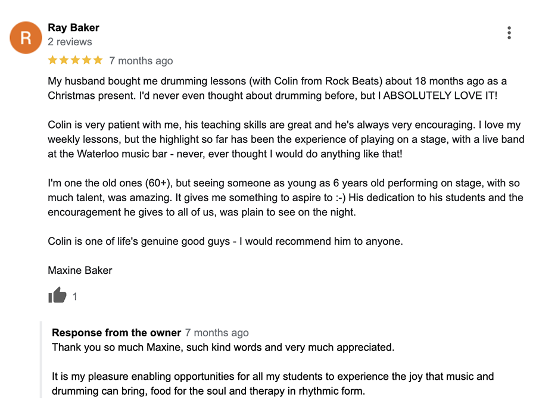Screen dimensions: 536x403
Task: Open the three-dot review options menu
Action: tap(509, 33)
